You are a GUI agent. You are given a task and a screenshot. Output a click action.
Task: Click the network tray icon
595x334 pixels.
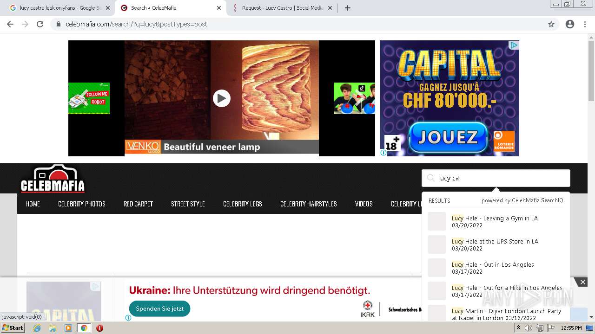540,328
